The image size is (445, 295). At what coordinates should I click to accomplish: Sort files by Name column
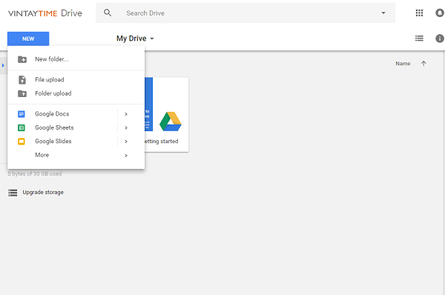pos(403,64)
